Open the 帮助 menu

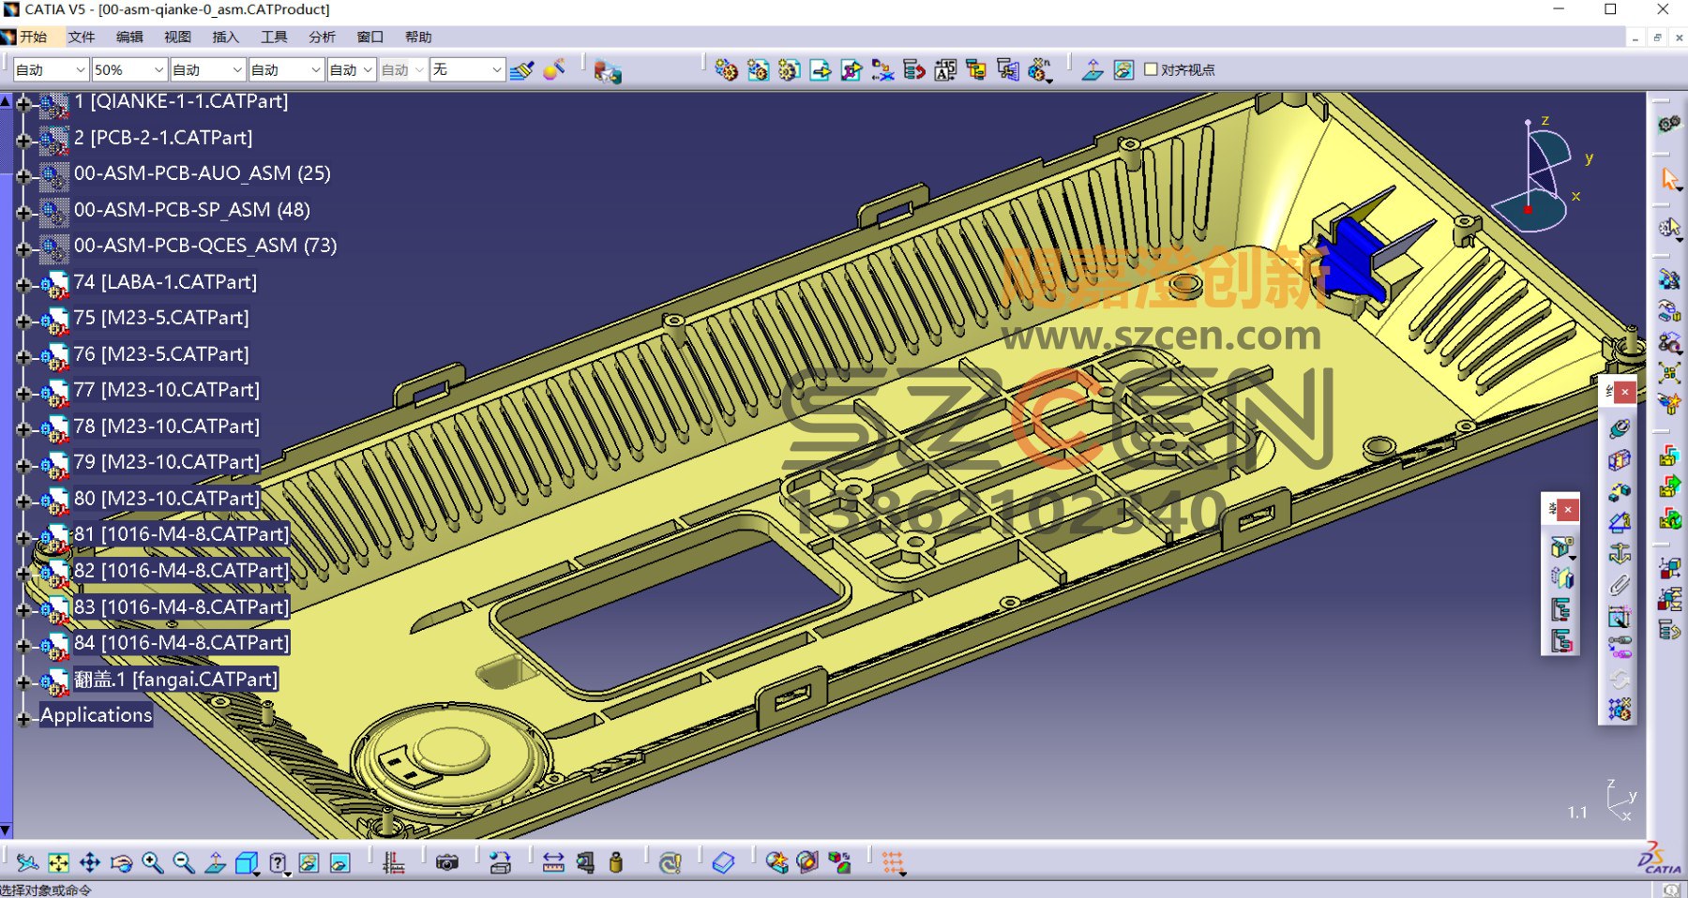pyautogui.click(x=418, y=37)
